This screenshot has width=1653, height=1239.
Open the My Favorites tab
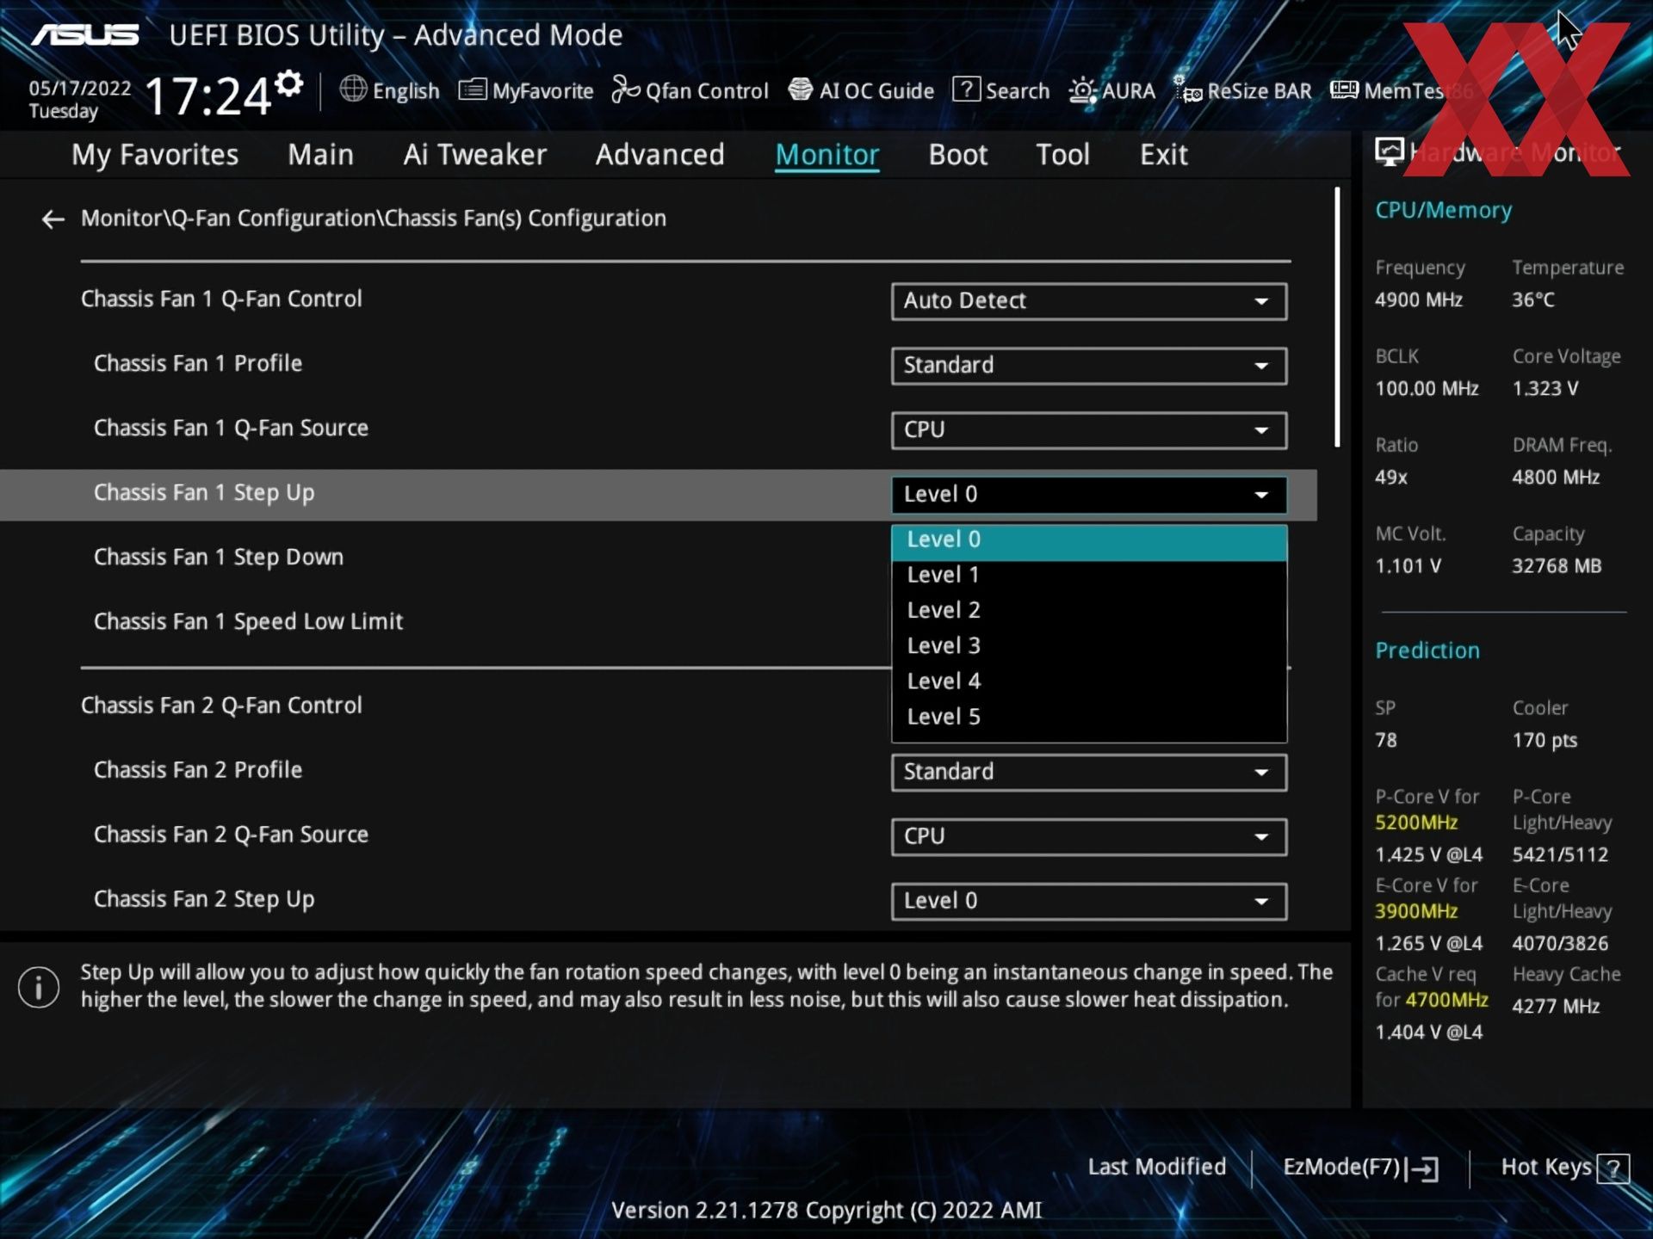coord(155,155)
